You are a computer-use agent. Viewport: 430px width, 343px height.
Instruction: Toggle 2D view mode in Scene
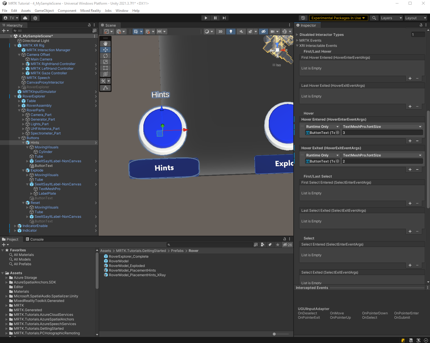pyautogui.click(x=220, y=32)
